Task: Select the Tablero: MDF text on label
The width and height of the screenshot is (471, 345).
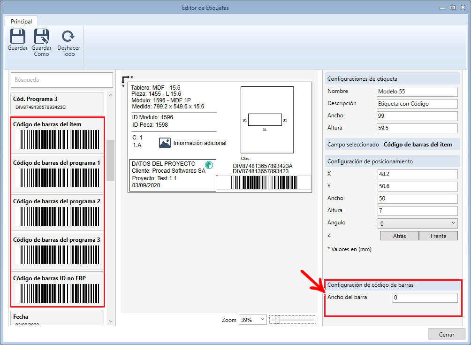Action: (156, 88)
